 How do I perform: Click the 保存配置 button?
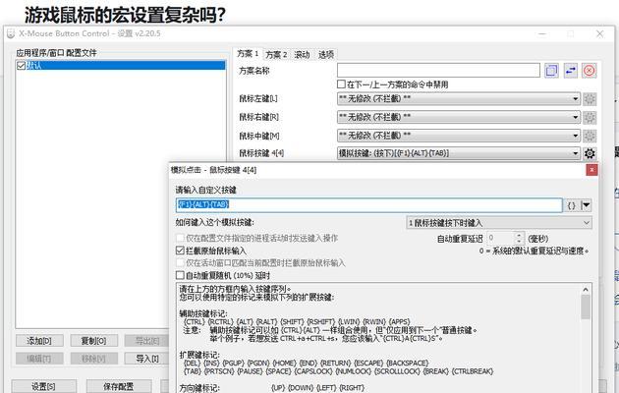coord(119,387)
